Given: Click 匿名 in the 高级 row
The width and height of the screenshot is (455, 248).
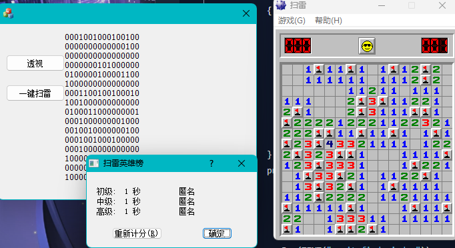Looking at the screenshot, I should tap(187, 211).
